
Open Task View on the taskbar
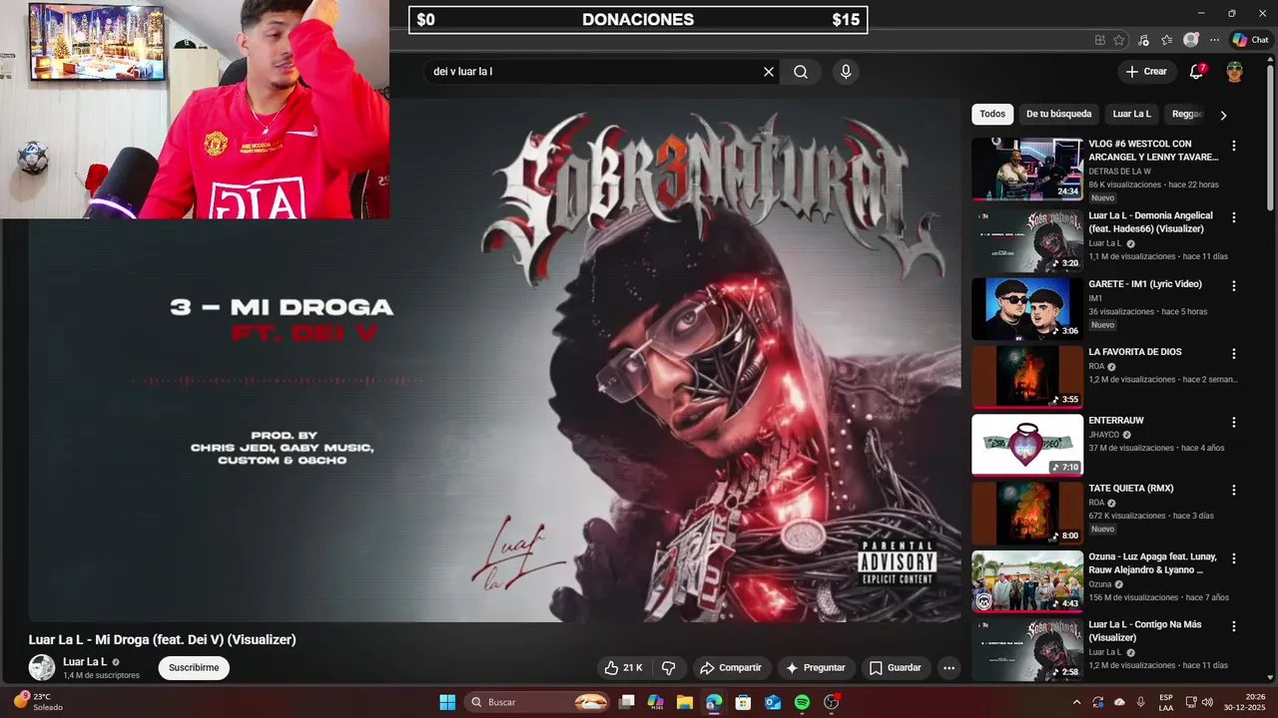point(627,702)
